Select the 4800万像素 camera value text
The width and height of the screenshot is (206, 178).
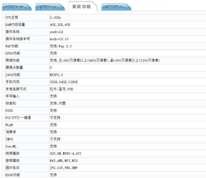(98, 60)
